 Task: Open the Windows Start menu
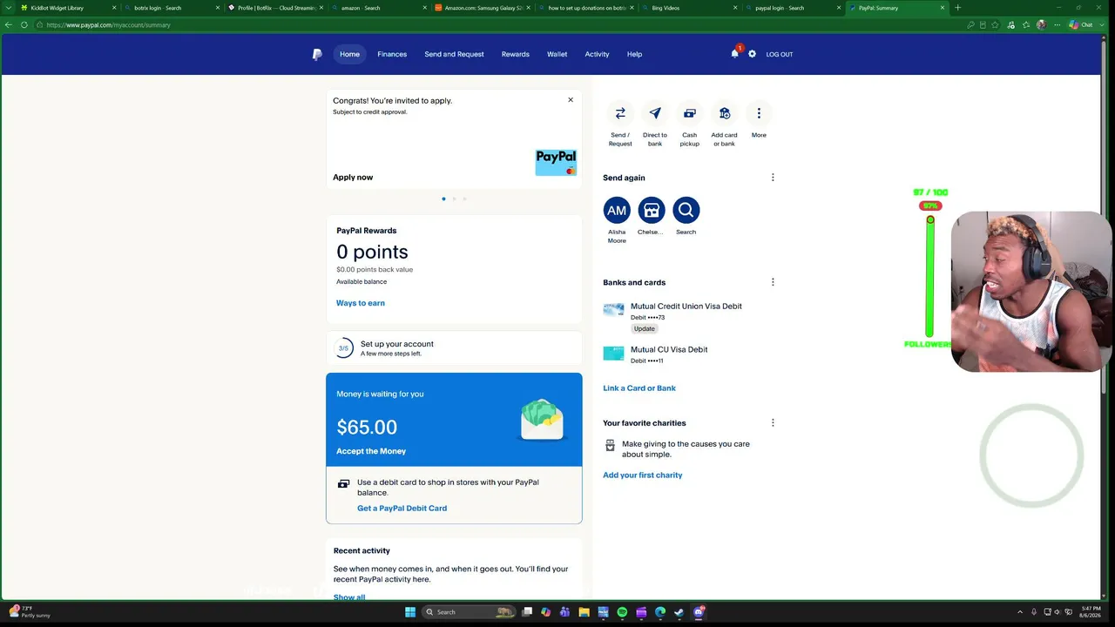coord(410,612)
